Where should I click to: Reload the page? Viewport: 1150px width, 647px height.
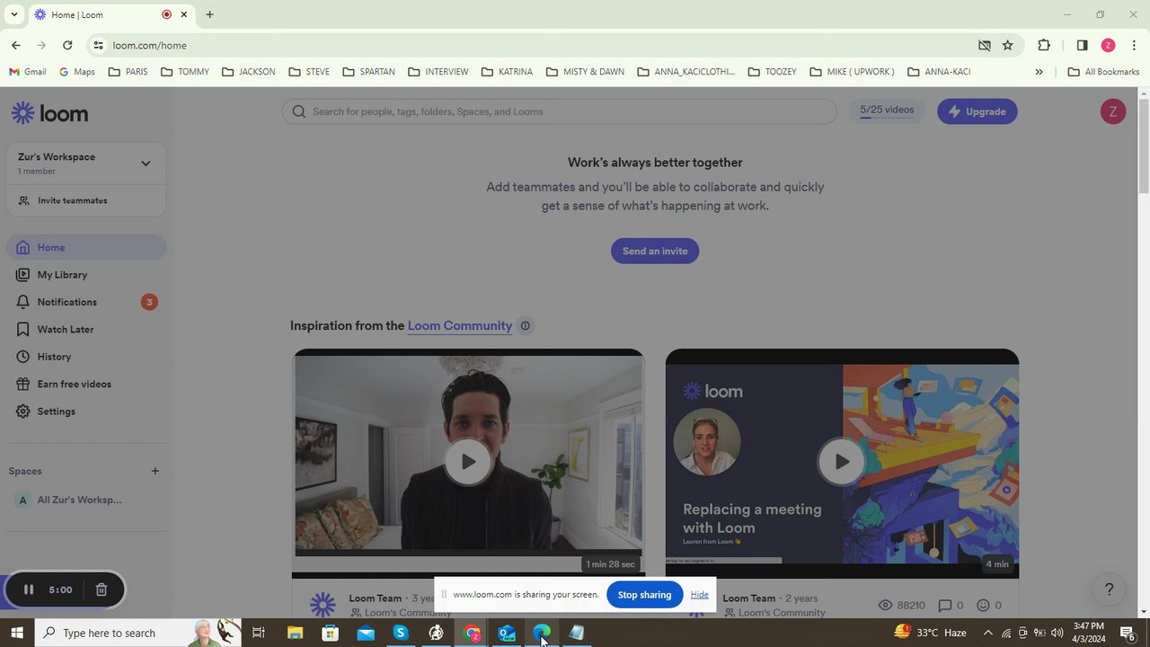click(x=67, y=45)
